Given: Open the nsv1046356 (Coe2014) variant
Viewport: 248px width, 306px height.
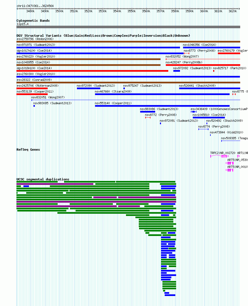Looking at the screenshot, I should coord(200,45).
